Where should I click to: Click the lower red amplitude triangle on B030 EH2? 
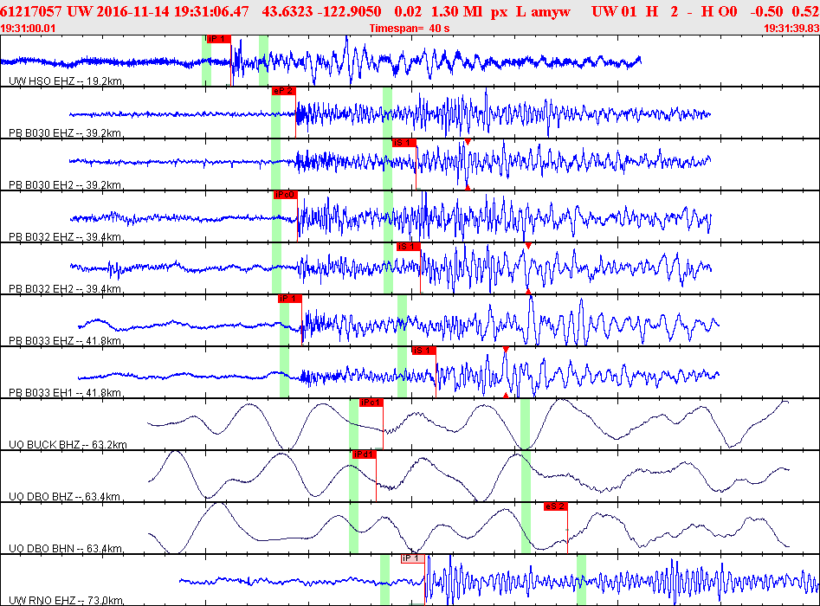(468, 187)
